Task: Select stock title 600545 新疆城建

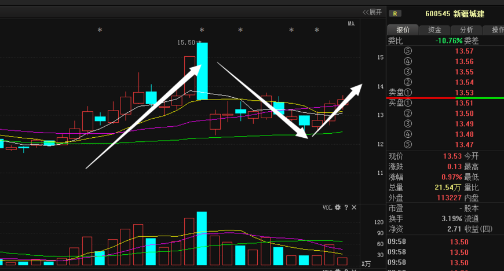Action: [x=455, y=14]
